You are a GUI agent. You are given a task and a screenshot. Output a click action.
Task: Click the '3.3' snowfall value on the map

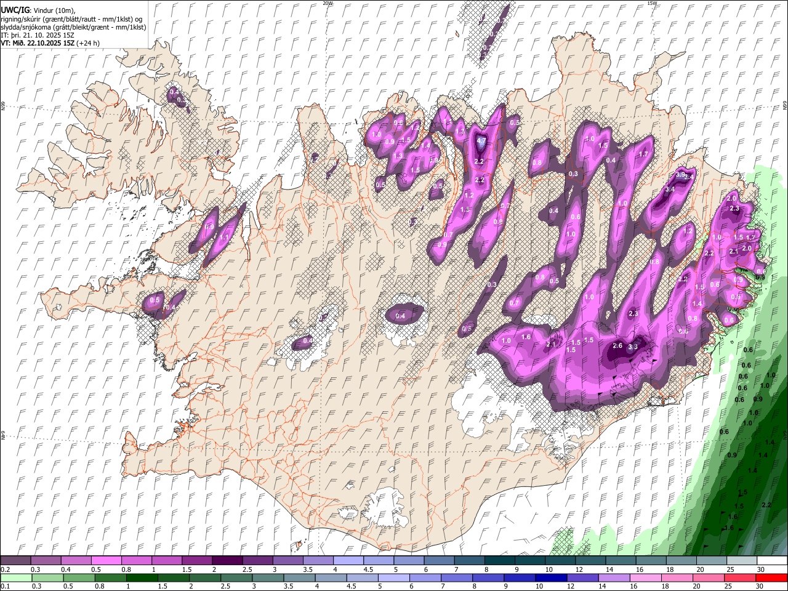point(633,347)
